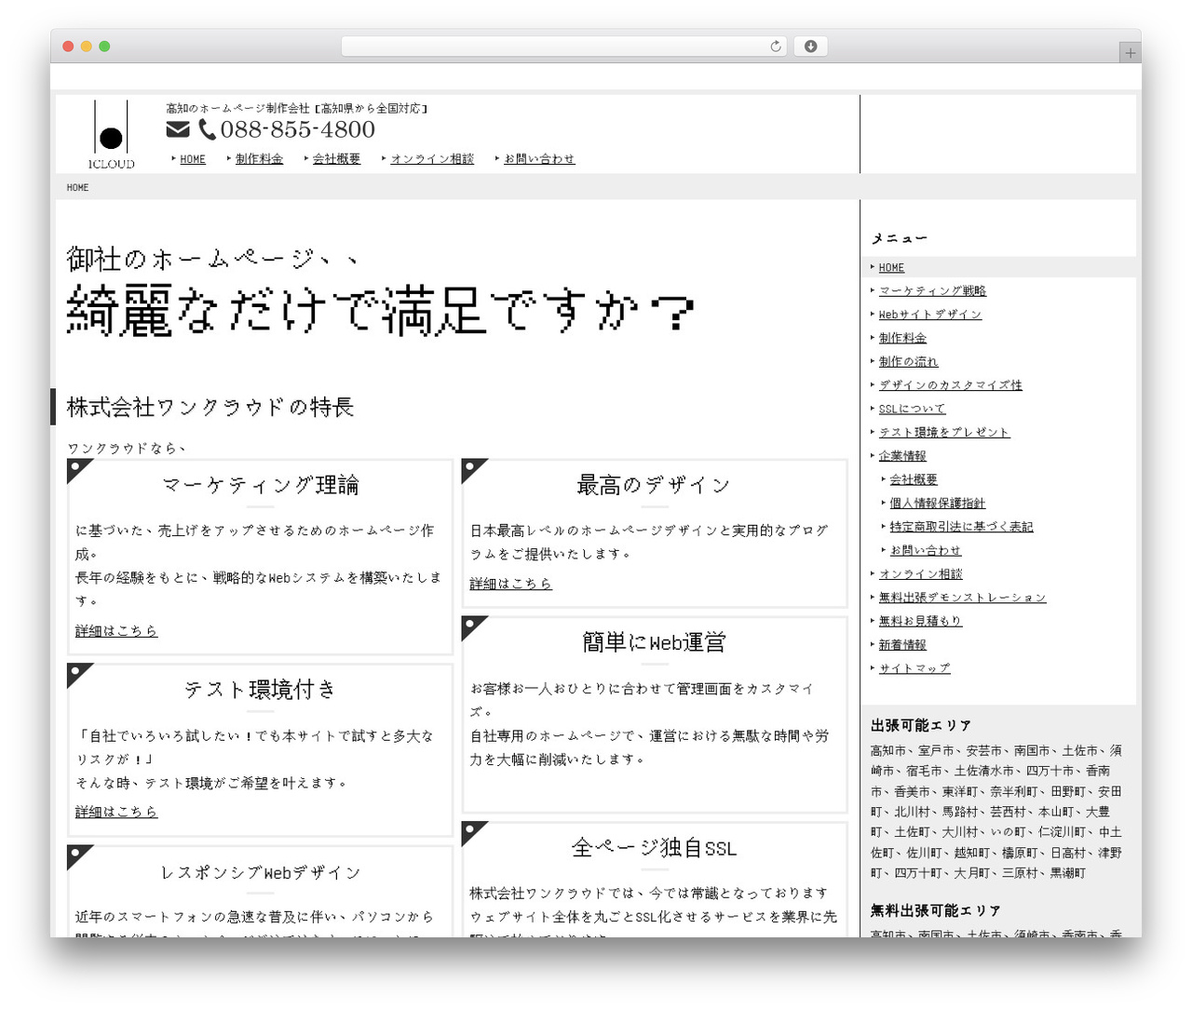Viewport: 1192px width, 1009px height.
Task: Click the corner badge icon on 全ページ独自SSL card
Action: [472, 832]
